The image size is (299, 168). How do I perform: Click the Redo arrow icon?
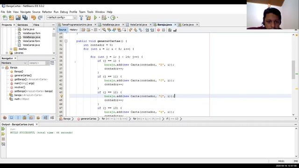point(40,18)
